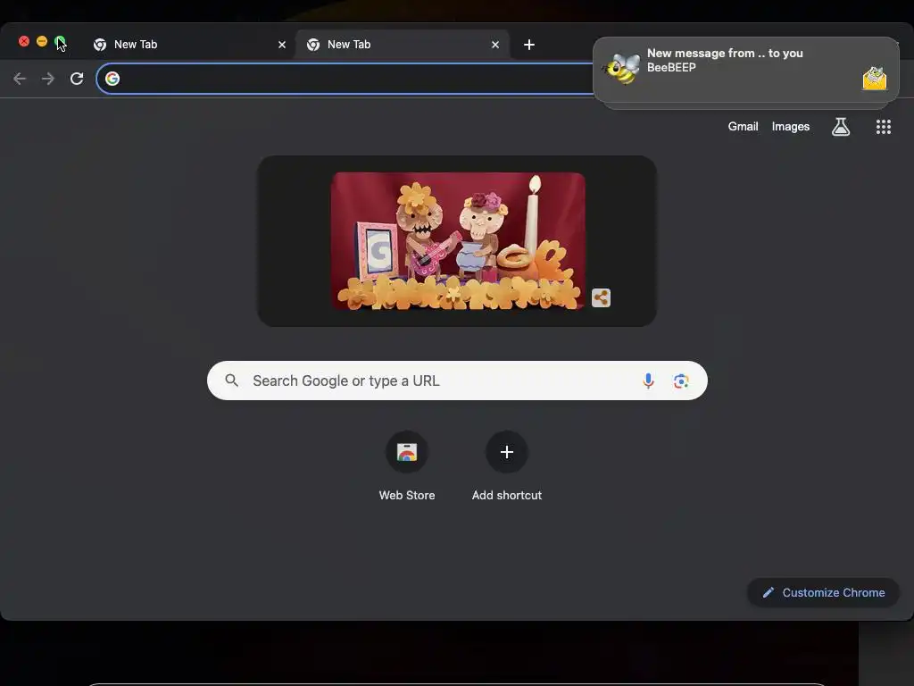
Task: Open the Images link
Action: click(x=791, y=127)
